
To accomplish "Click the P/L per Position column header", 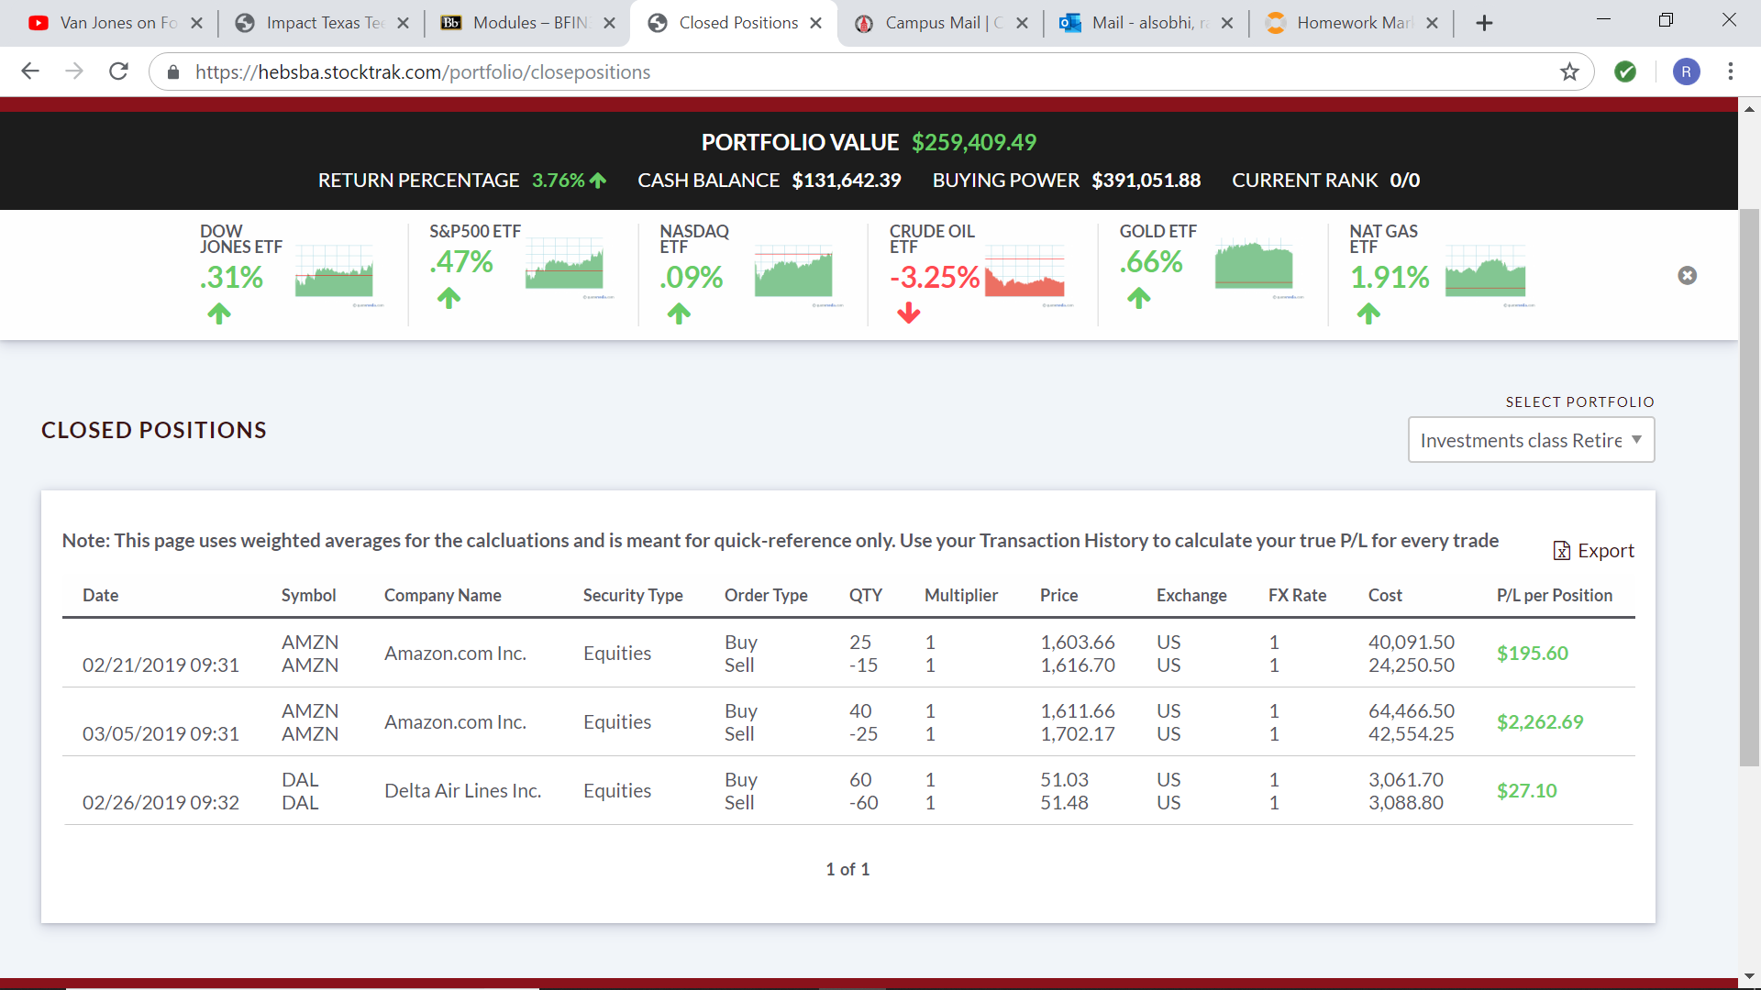I will [x=1555, y=595].
